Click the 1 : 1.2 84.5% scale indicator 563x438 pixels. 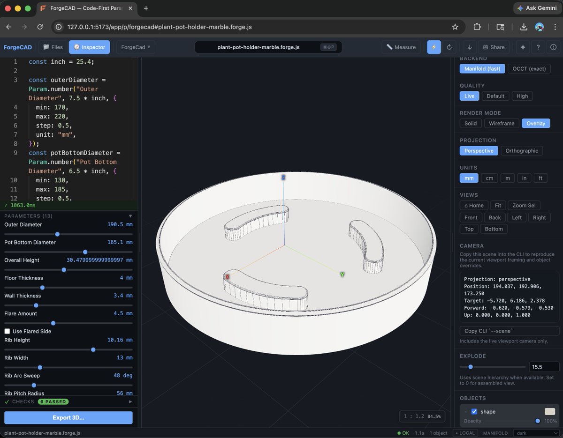pos(422,416)
